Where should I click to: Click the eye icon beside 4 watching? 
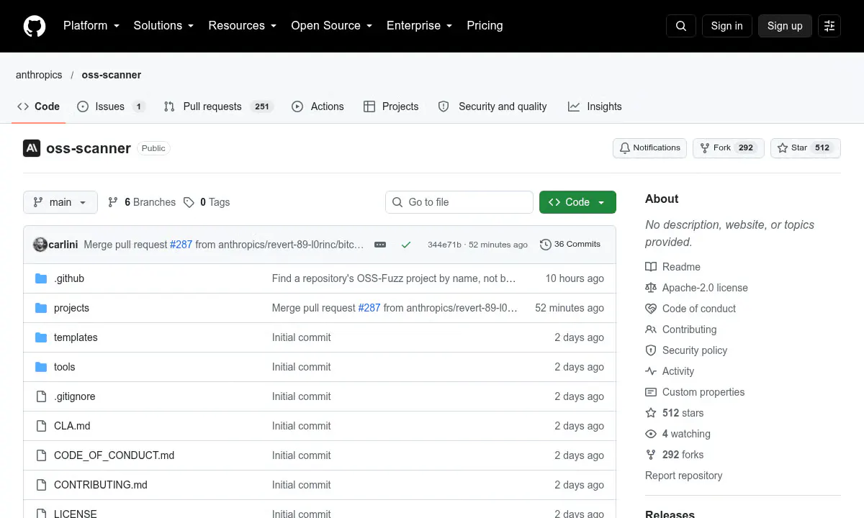click(x=651, y=434)
